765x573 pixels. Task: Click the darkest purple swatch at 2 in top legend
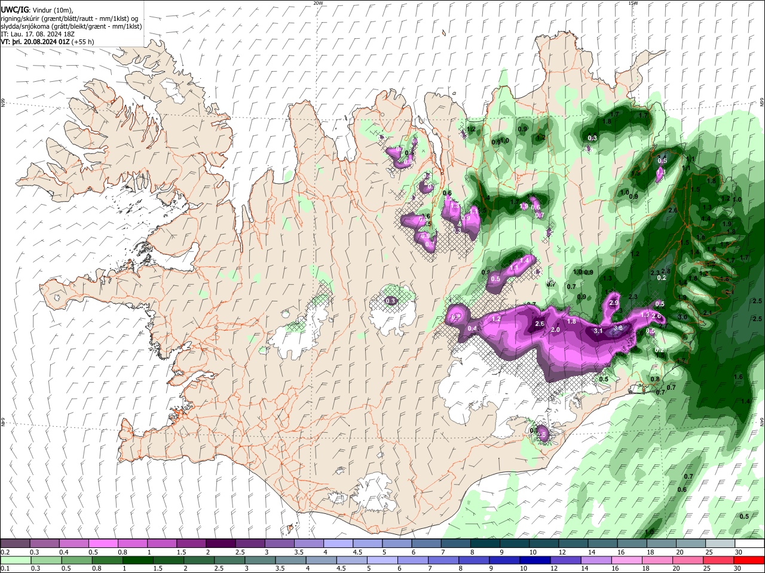click(221, 543)
